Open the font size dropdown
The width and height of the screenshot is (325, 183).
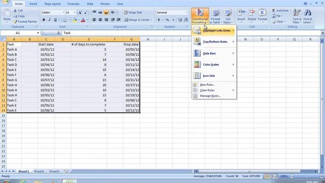(75, 12)
